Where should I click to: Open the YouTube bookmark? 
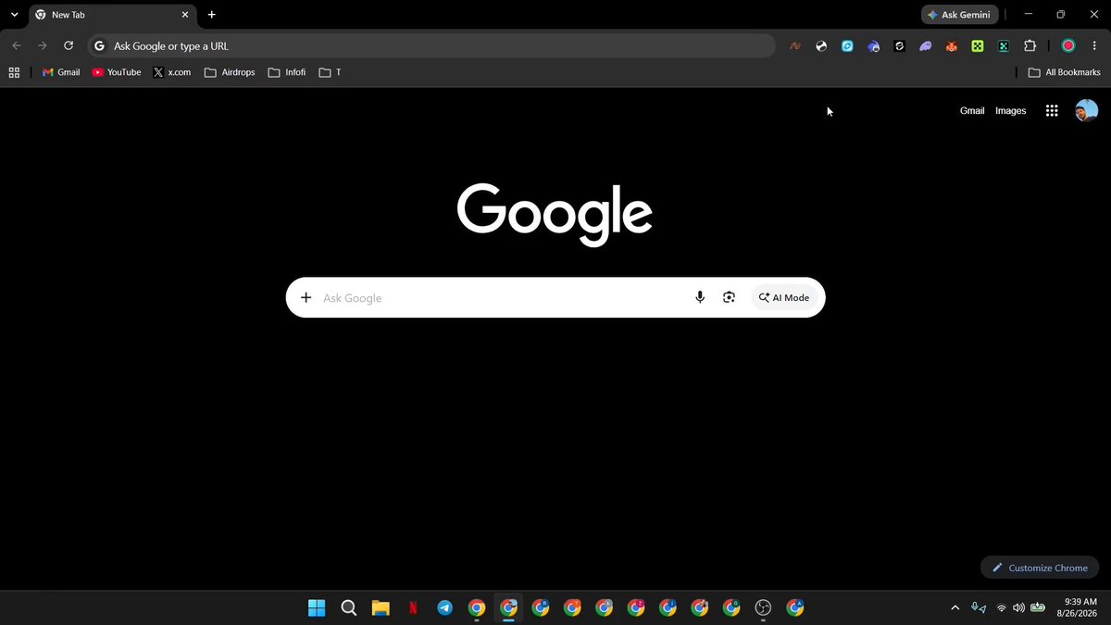click(117, 72)
